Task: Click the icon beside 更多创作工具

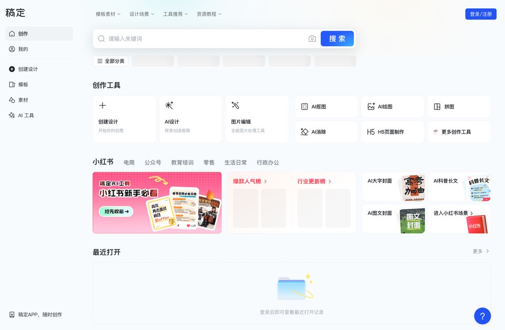Action: (x=436, y=132)
